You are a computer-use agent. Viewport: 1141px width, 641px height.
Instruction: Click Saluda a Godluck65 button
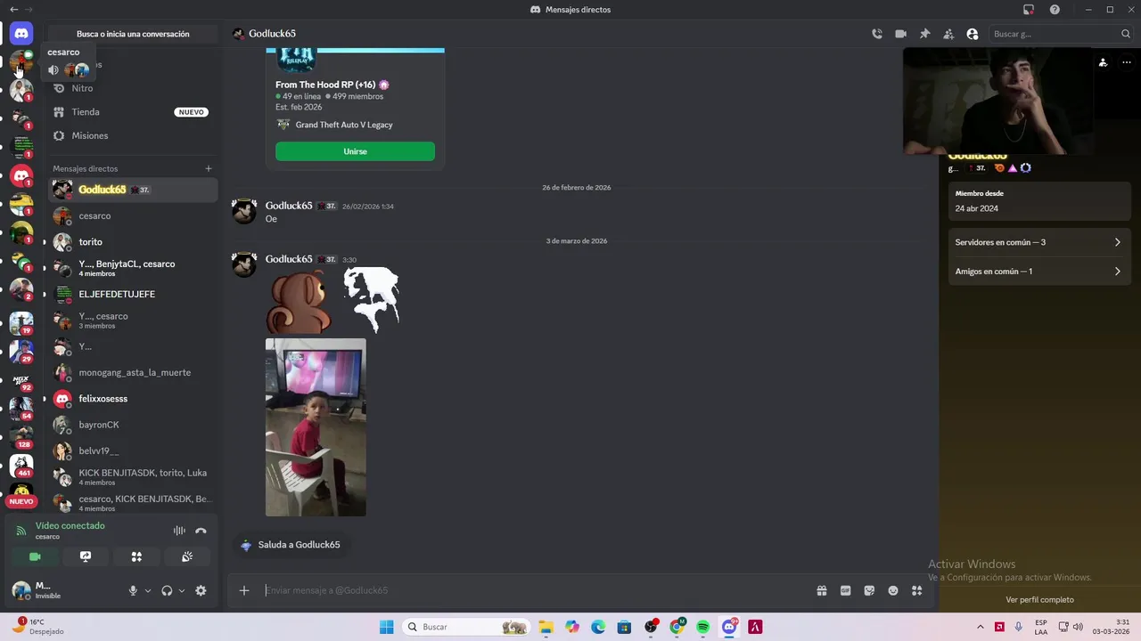click(290, 545)
